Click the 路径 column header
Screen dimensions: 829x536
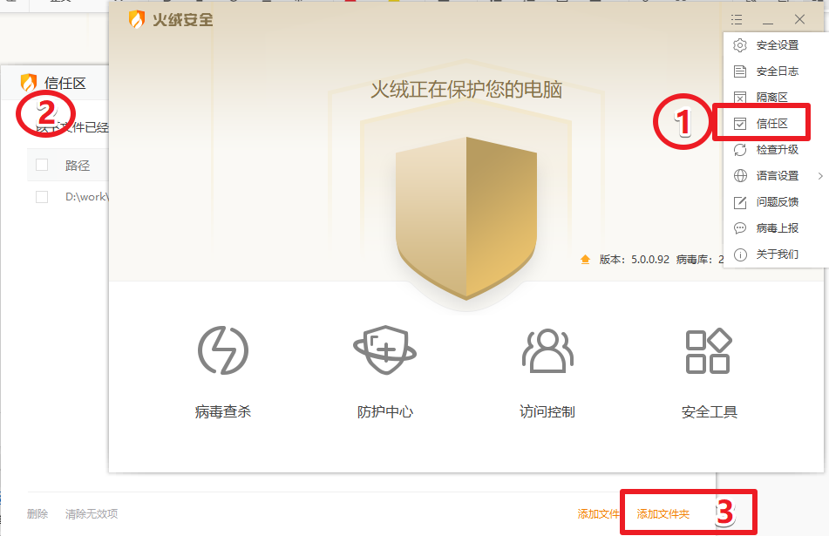tap(78, 166)
